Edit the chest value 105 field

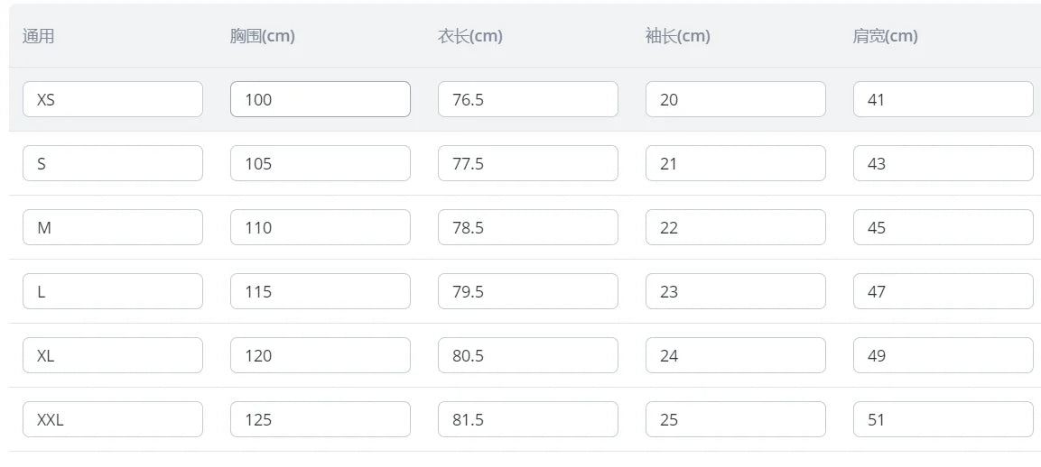[321, 163]
